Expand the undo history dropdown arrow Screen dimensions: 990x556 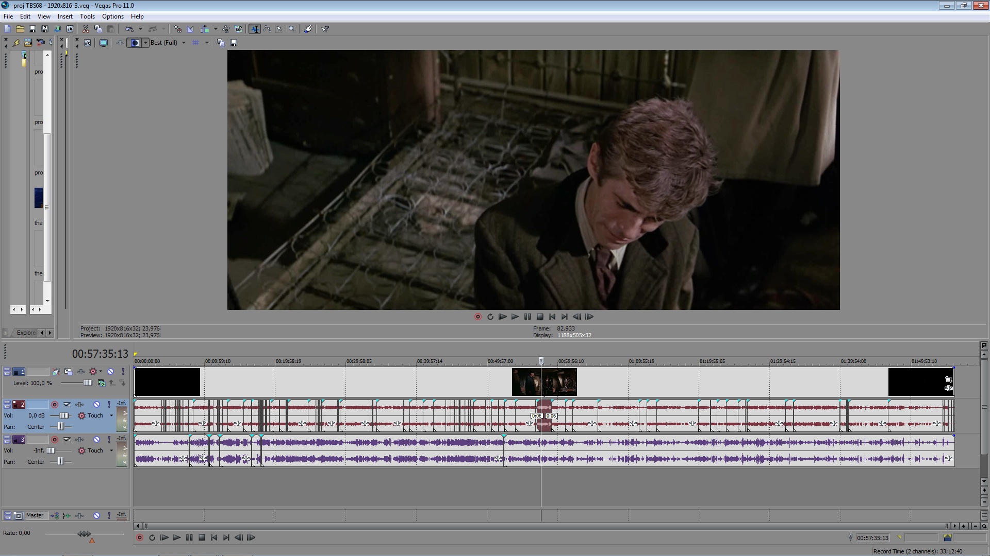pyautogui.click(x=140, y=29)
